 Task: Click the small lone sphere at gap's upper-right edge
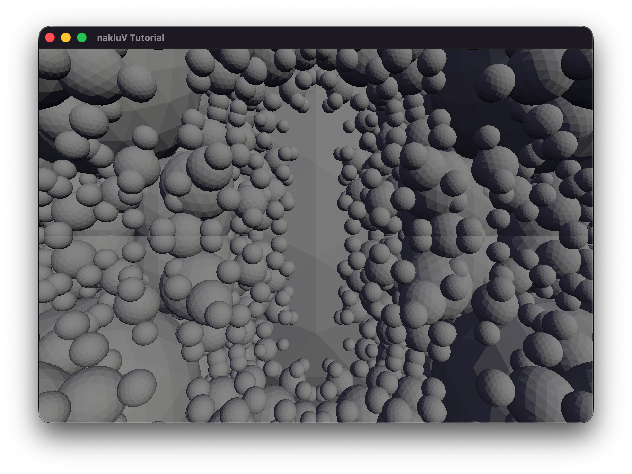point(349,126)
